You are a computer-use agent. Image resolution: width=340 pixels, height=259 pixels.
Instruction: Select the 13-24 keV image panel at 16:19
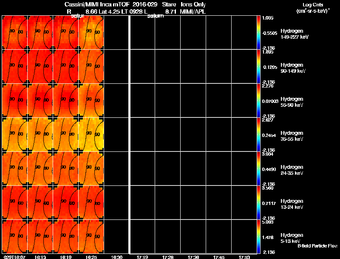pyautogui.click(x=65, y=202)
